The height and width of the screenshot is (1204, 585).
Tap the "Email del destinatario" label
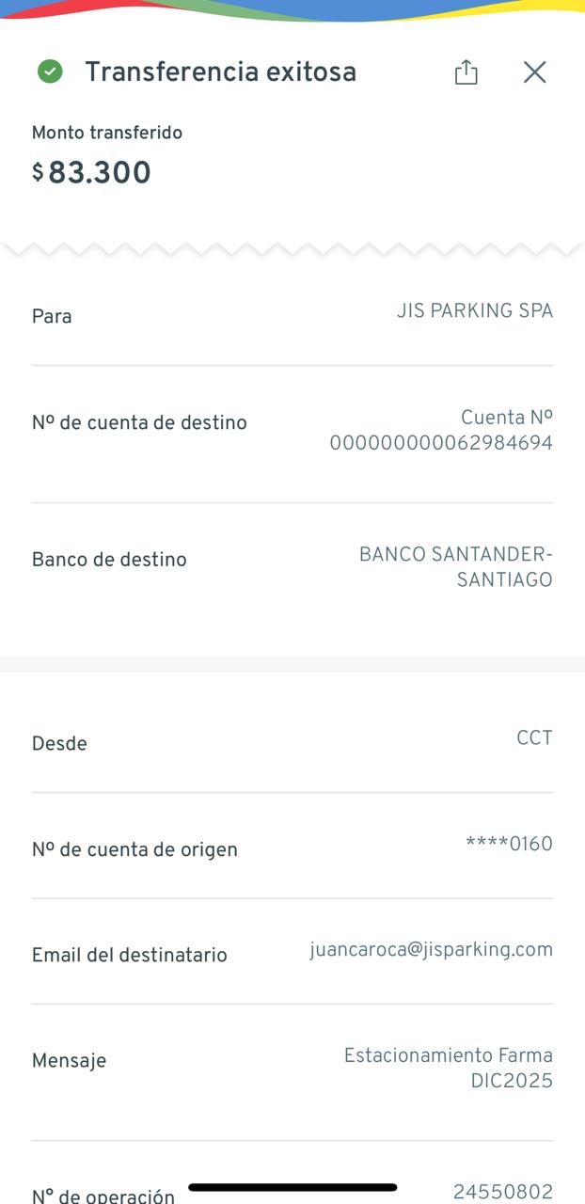coord(130,956)
